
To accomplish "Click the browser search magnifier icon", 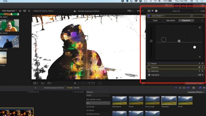I will pyautogui.click(x=29, y=11).
